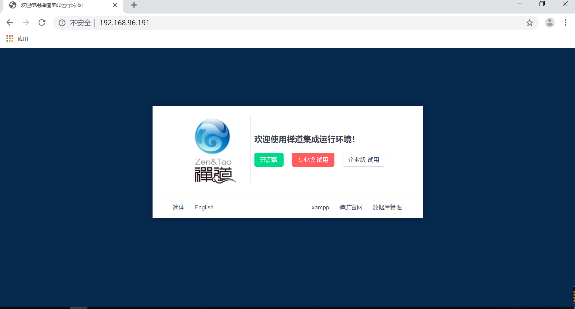This screenshot has height=309, width=575.
Task: Go back using the browser back arrow
Action: (10, 23)
